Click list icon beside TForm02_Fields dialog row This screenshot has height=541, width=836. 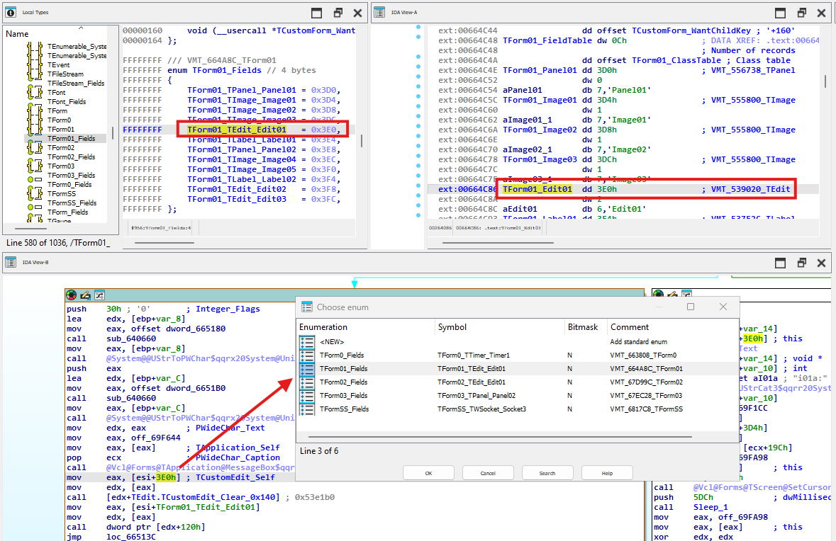[x=307, y=382]
